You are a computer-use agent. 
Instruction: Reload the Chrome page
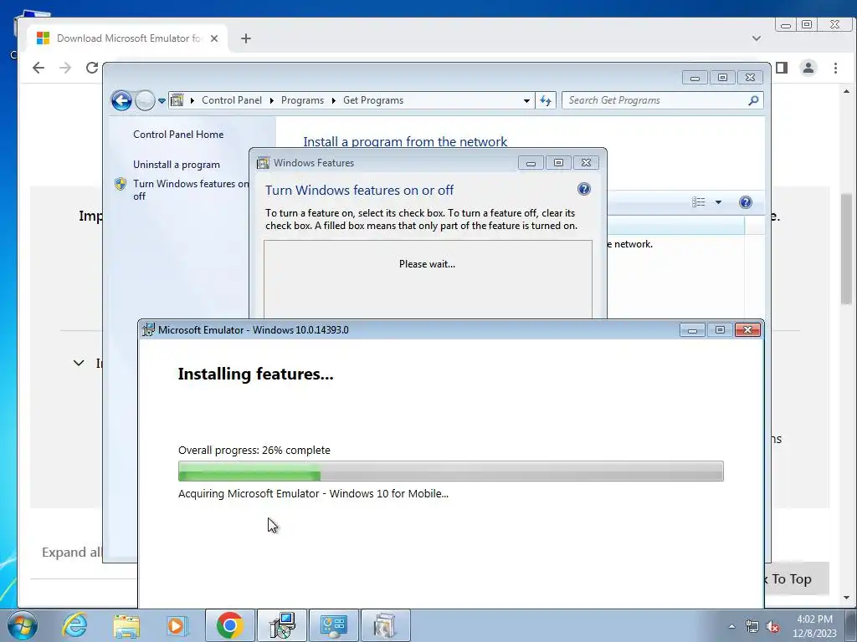tap(92, 68)
